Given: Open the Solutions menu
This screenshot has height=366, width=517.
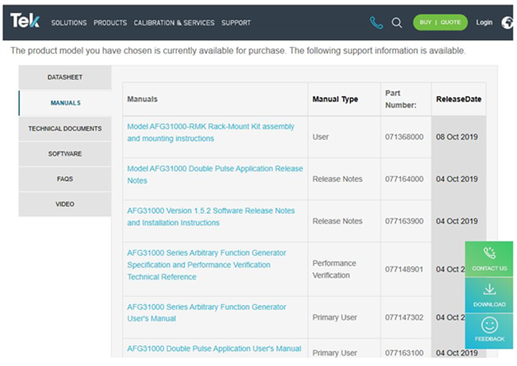Looking at the screenshot, I should click(68, 23).
